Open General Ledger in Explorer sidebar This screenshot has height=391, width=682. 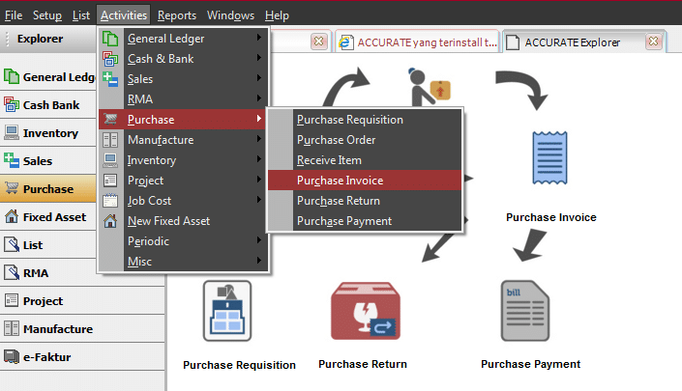pyautogui.click(x=48, y=77)
